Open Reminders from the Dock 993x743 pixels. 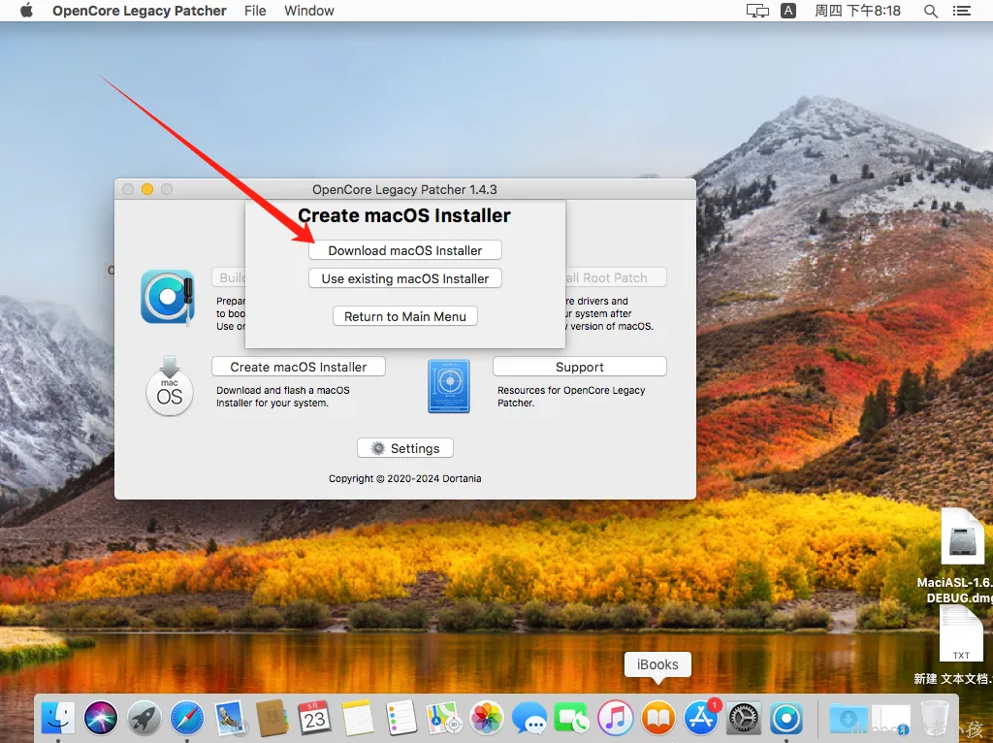400,719
